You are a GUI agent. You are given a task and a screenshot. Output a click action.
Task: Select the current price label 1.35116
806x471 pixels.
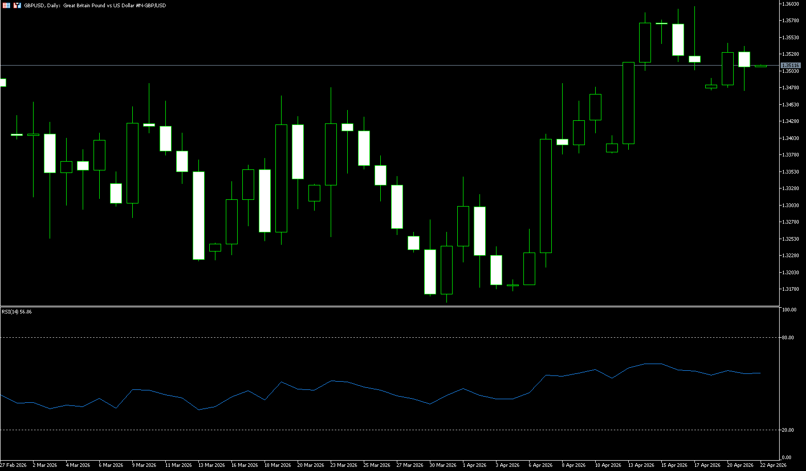coord(791,66)
